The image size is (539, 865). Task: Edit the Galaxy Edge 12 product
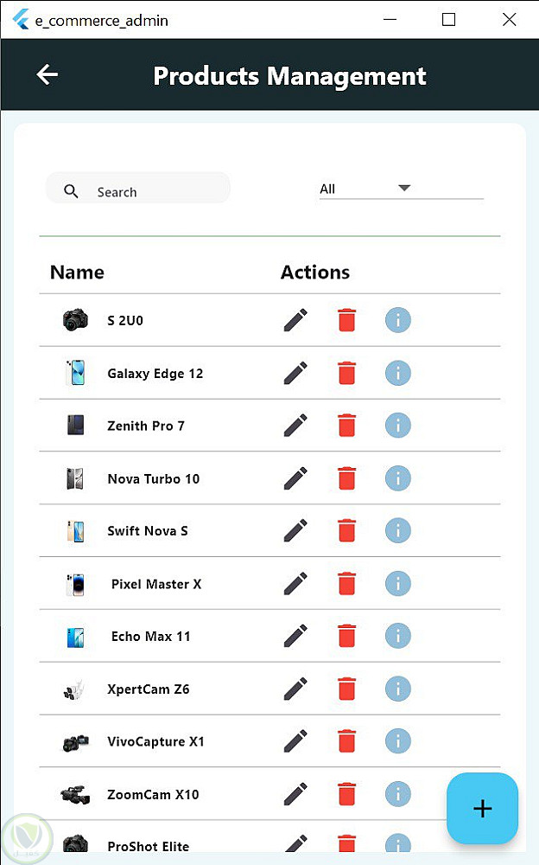[295, 373]
